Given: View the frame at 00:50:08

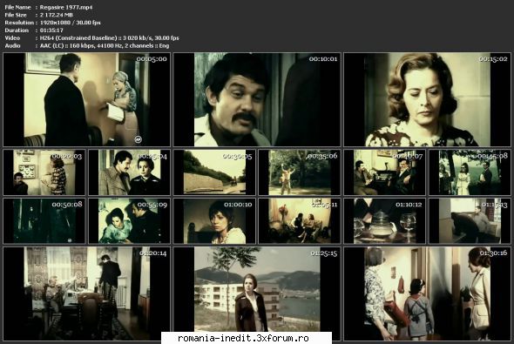Looking at the screenshot, I should pyautogui.click(x=44, y=221).
